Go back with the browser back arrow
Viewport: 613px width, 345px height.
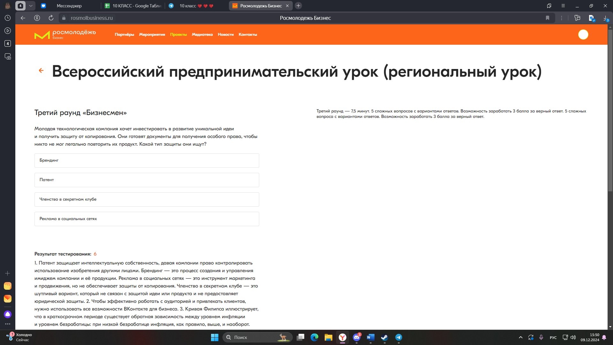(23, 18)
